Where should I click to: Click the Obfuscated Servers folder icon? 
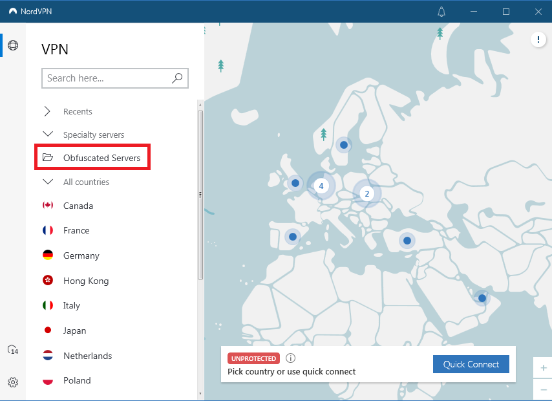(48, 157)
